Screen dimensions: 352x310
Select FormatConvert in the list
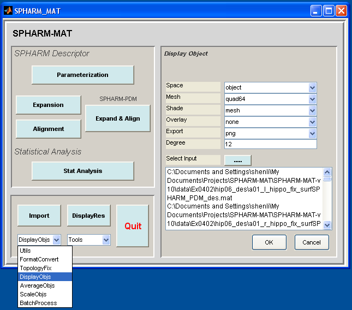[x=45, y=259]
